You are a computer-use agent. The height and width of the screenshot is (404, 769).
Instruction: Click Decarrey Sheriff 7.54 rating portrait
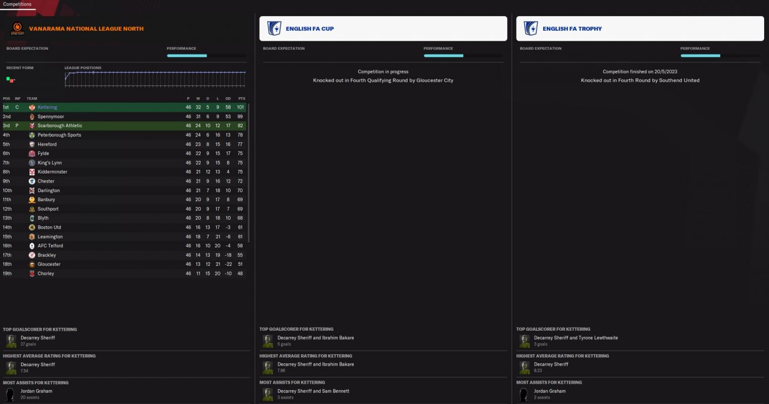(x=11, y=368)
